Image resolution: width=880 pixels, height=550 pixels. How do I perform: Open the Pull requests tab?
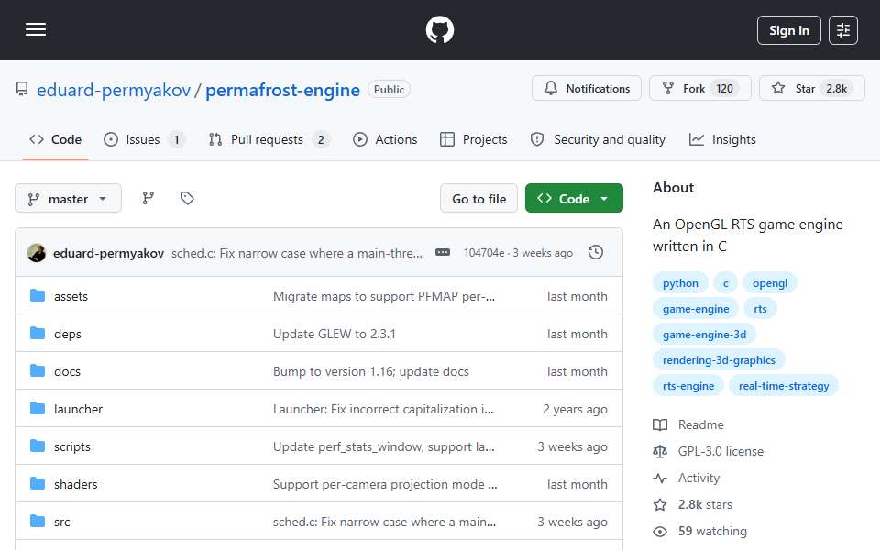[x=269, y=139]
